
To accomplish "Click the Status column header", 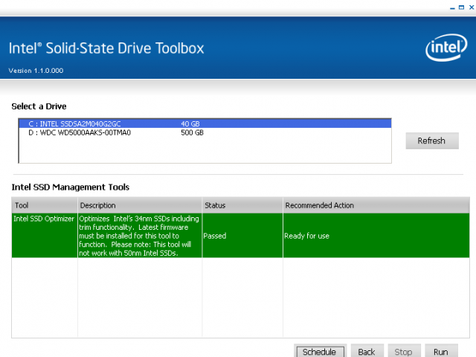I will 242,205.
